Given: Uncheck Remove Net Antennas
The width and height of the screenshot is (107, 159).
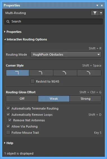Looking at the screenshot, I should click(x=10, y=120).
